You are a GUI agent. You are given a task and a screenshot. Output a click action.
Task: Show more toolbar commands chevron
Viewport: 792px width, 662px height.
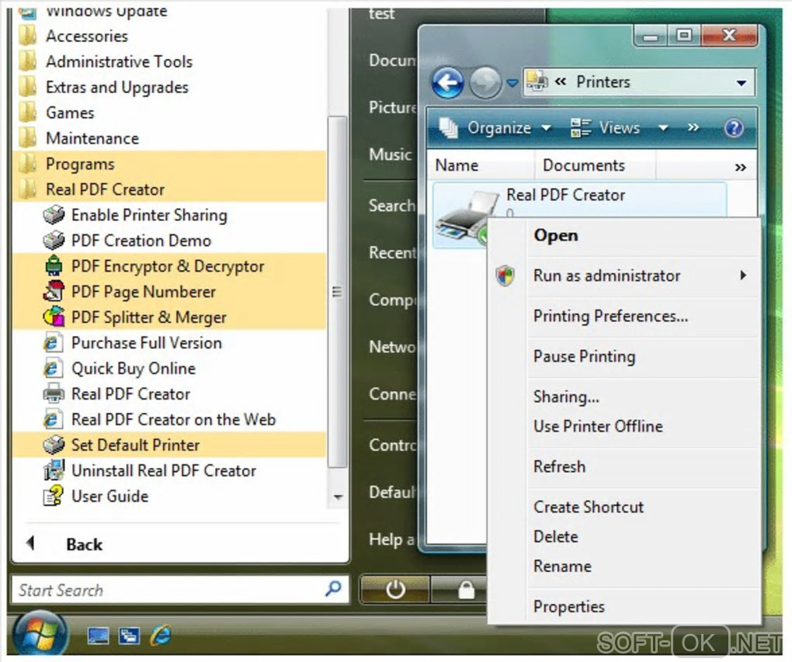click(x=693, y=127)
